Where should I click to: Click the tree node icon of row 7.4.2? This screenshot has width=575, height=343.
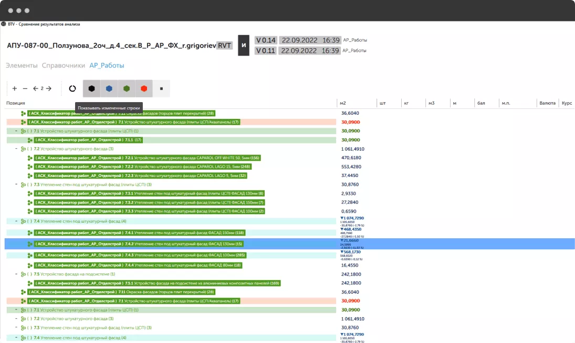(x=30, y=244)
